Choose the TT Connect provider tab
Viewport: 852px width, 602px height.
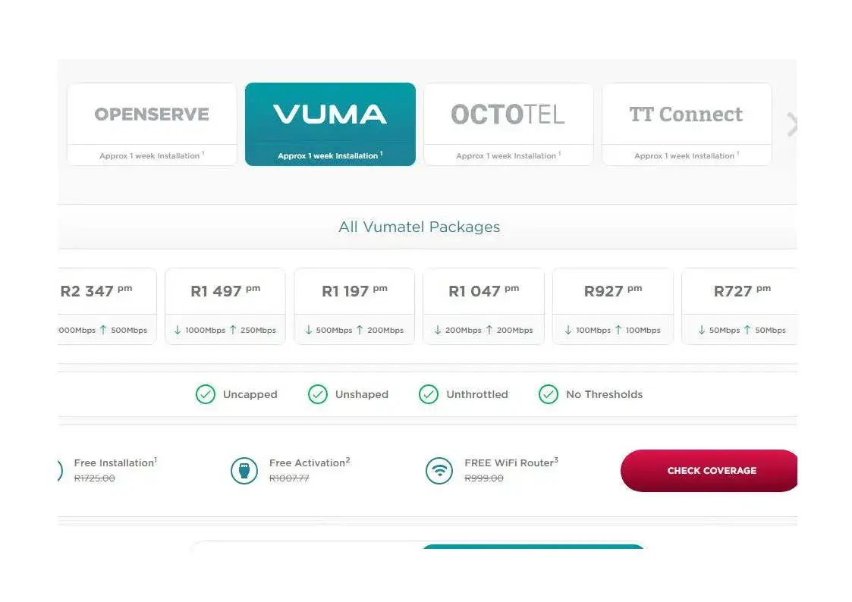[687, 124]
